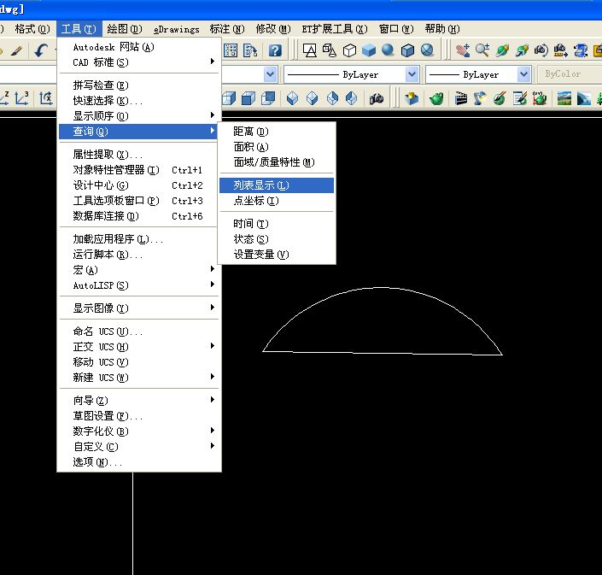The width and height of the screenshot is (602, 575).
Task: Start 3D orbit with green orbit icon
Action: (x=502, y=50)
